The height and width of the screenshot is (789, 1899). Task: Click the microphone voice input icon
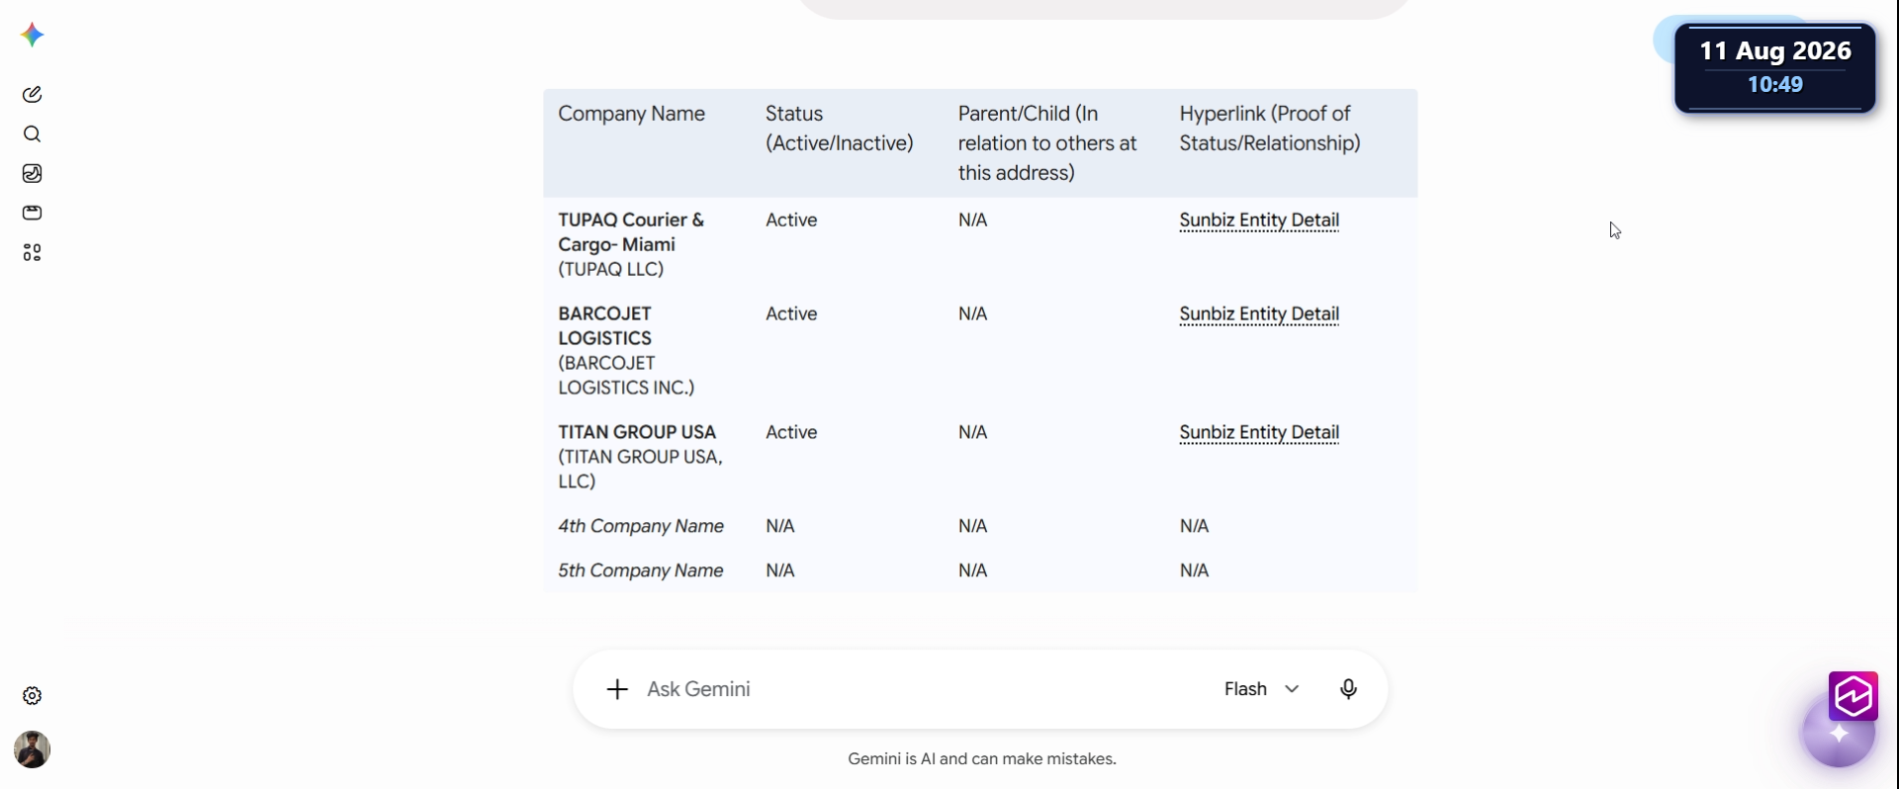tap(1348, 689)
